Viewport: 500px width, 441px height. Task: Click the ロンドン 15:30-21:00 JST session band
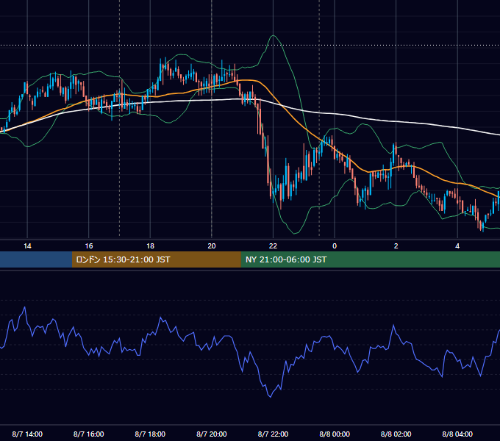click(156, 259)
